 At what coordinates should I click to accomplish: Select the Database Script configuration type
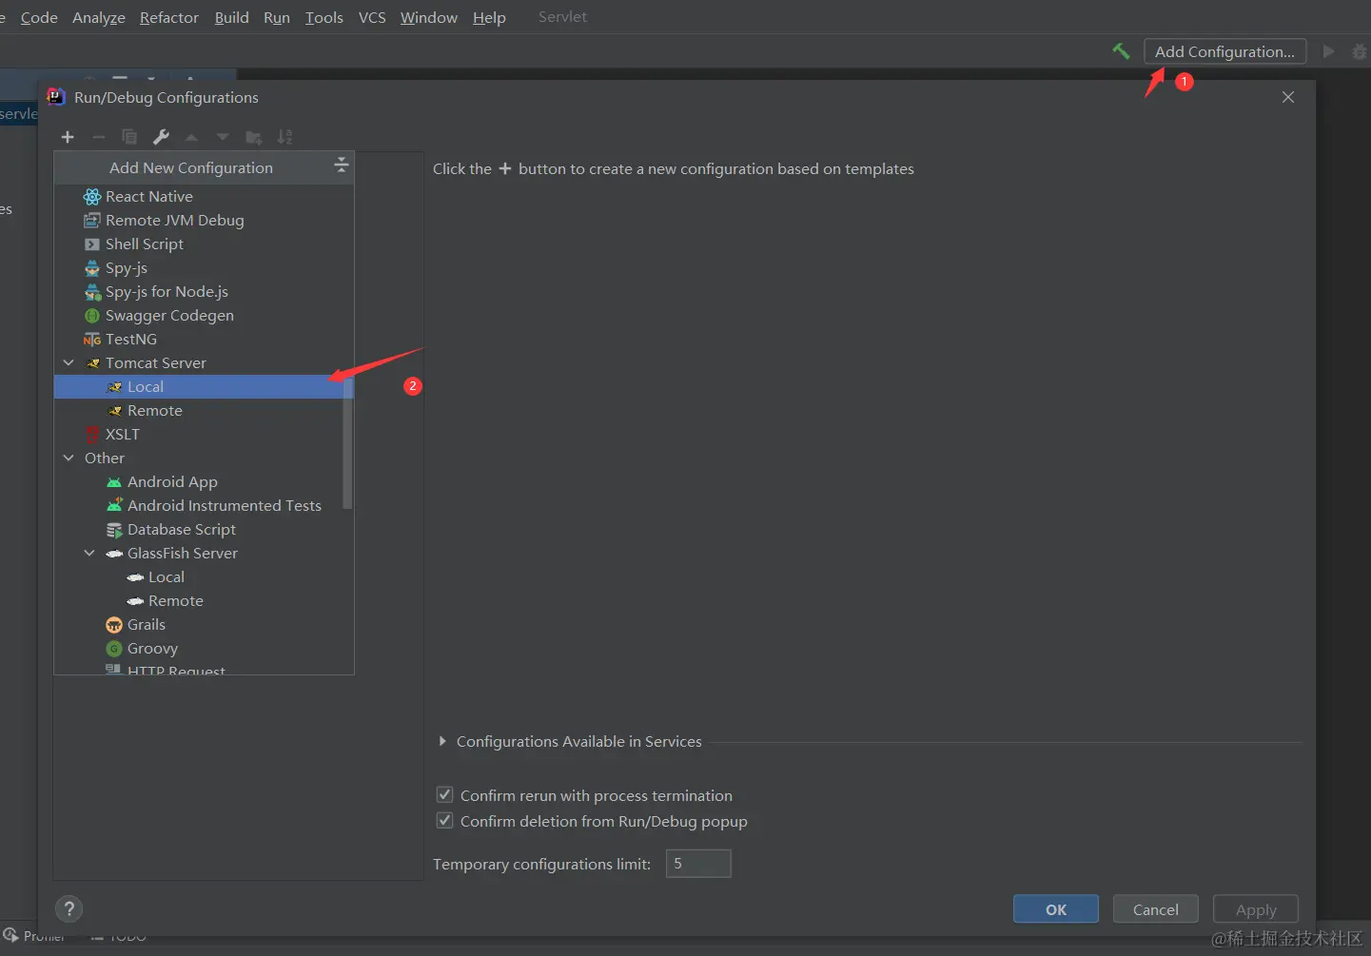[x=204, y=529]
